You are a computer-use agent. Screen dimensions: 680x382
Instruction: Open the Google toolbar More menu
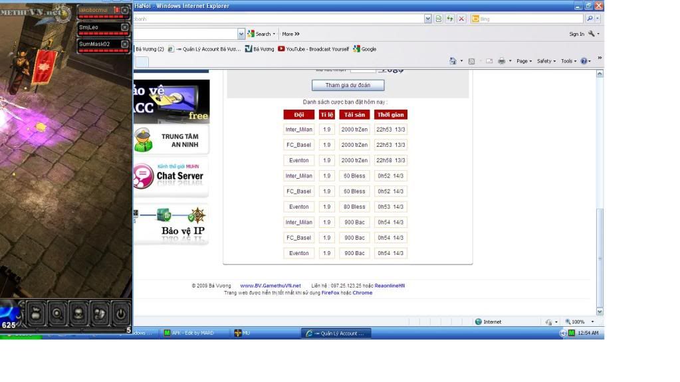click(290, 34)
